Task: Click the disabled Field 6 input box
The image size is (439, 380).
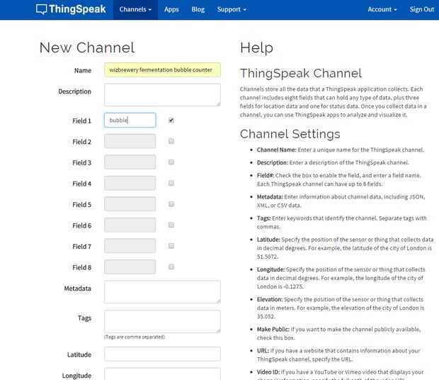Action: click(130, 225)
